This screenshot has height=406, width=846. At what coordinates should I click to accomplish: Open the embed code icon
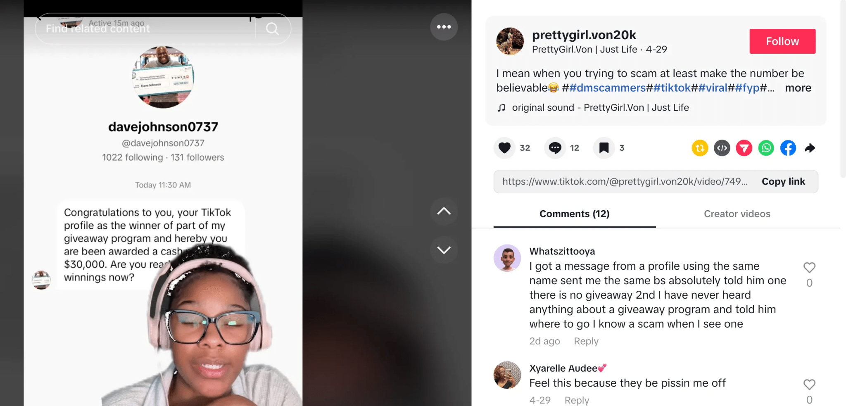(722, 148)
